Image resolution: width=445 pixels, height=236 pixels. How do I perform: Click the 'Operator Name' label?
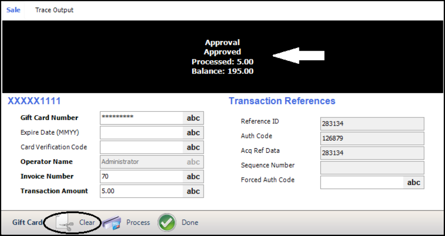[47, 161]
